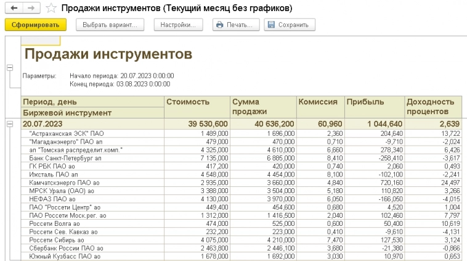Select Россети Сибирь commission 7,470
Image resolution: width=467 pixels, height=261 pixels.
pyautogui.click(x=320, y=240)
